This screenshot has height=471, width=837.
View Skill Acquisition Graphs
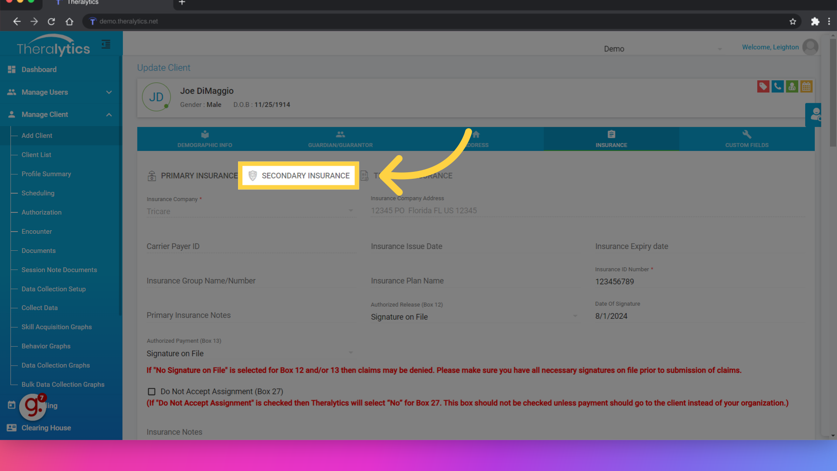(x=57, y=327)
